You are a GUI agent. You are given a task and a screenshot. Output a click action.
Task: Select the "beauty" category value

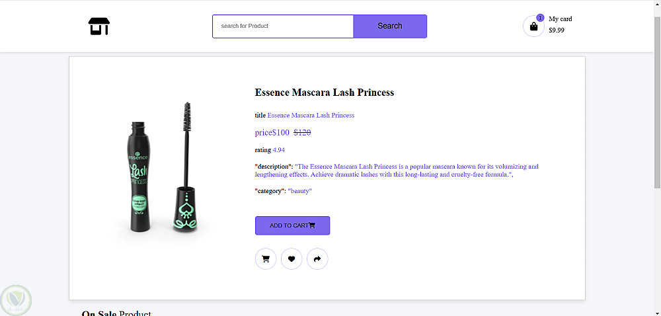299,191
